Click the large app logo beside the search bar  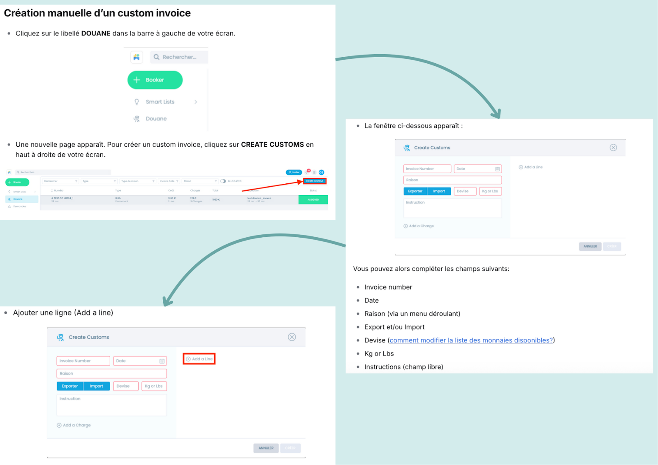[x=137, y=57]
